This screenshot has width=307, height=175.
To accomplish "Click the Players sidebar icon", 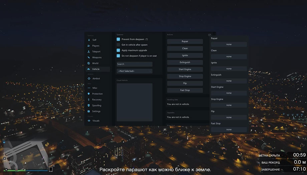I will click(89, 46).
